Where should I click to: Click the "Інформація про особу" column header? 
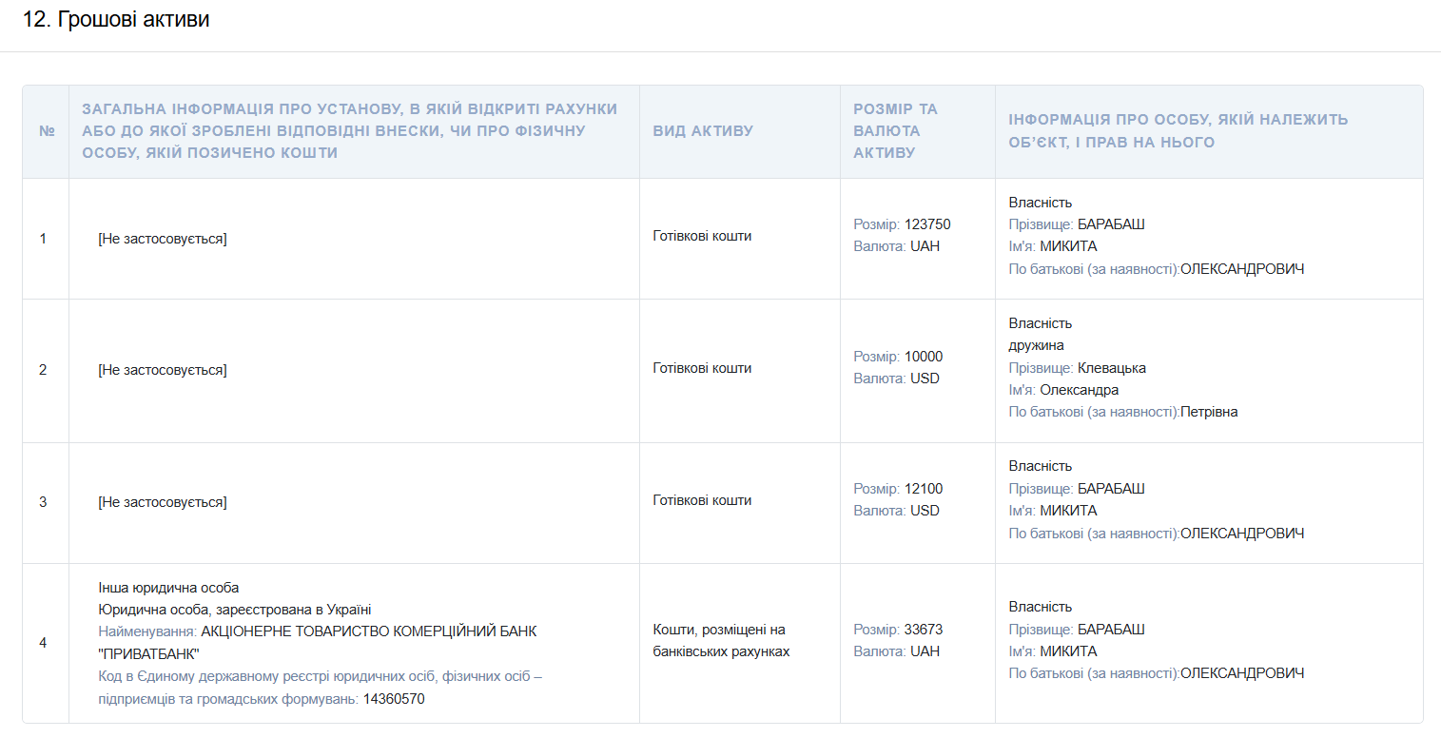[1178, 131]
